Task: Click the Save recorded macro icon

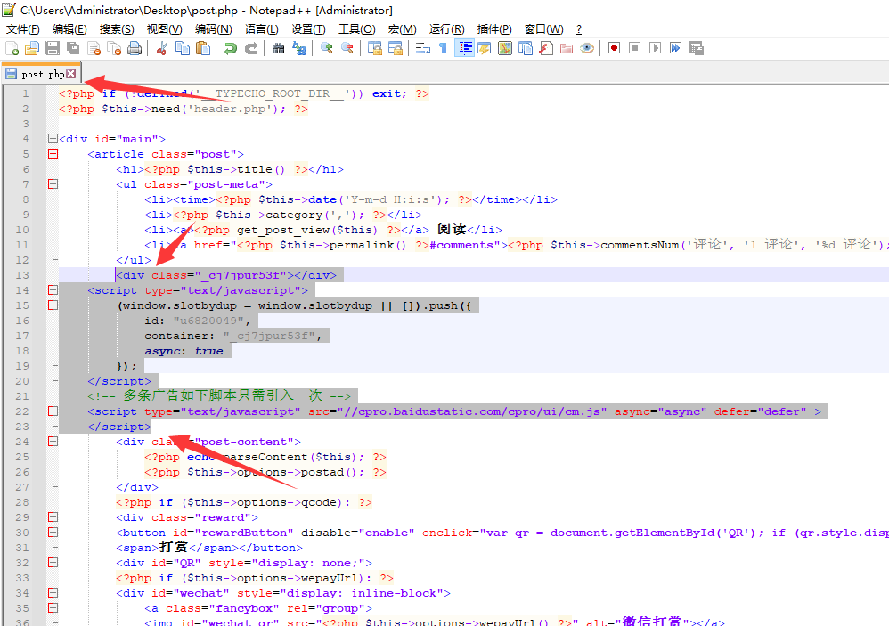Action: coord(697,48)
